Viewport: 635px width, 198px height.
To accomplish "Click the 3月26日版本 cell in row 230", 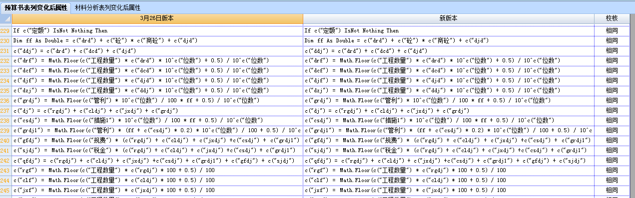I will point(157,41).
